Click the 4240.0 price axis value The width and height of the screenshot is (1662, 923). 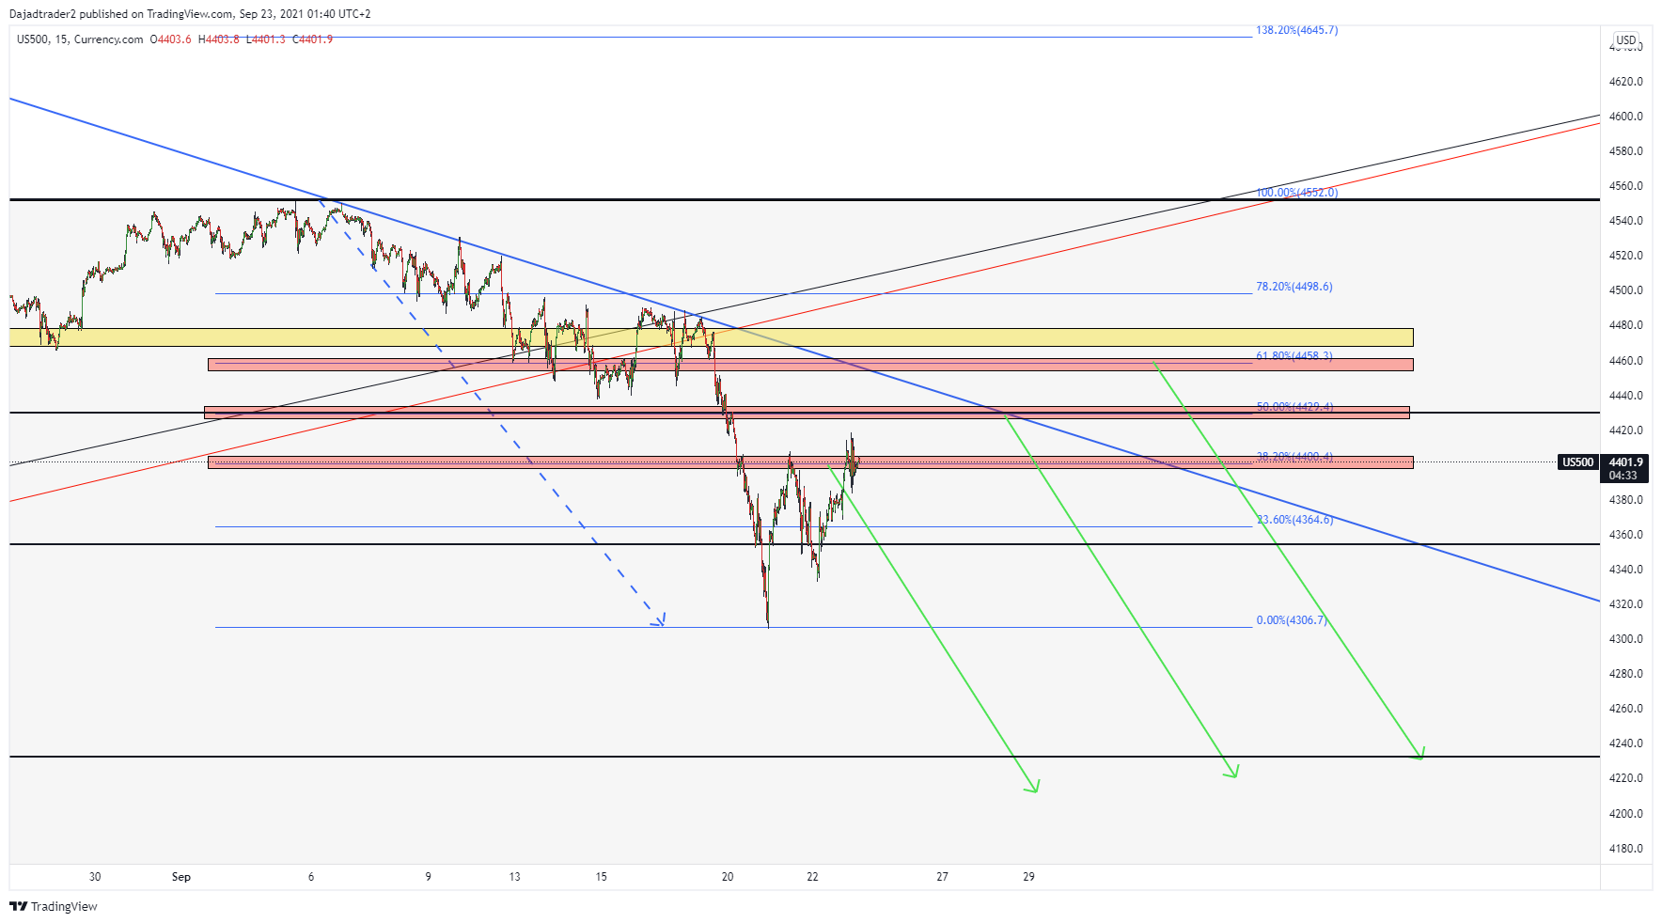tap(1625, 743)
